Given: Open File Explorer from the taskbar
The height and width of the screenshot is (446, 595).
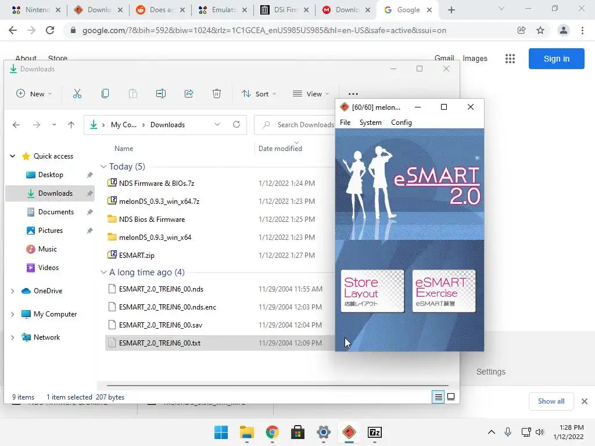Looking at the screenshot, I should [x=246, y=432].
